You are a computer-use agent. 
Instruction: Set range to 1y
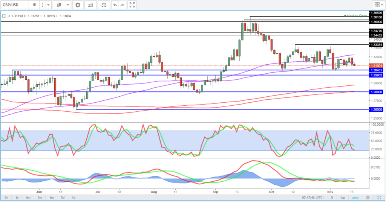(17, 197)
